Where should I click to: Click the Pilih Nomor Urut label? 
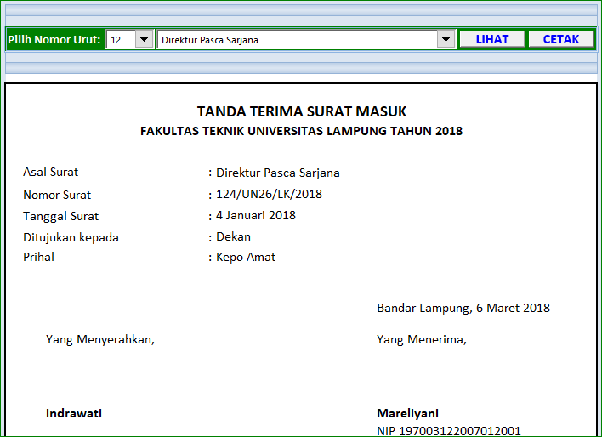[x=54, y=40]
